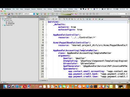Screen dimensions: 130x97
Task: Select services.yml in the Projects tree
Action: coord(11,24)
